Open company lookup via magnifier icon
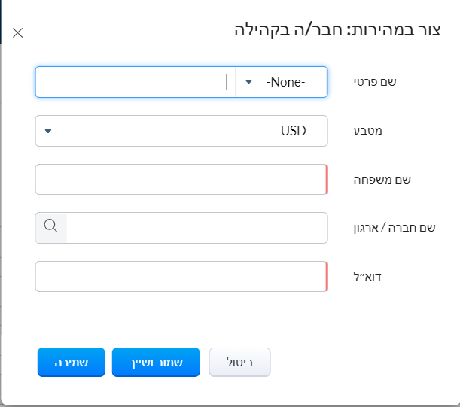460x407 pixels. click(x=51, y=227)
